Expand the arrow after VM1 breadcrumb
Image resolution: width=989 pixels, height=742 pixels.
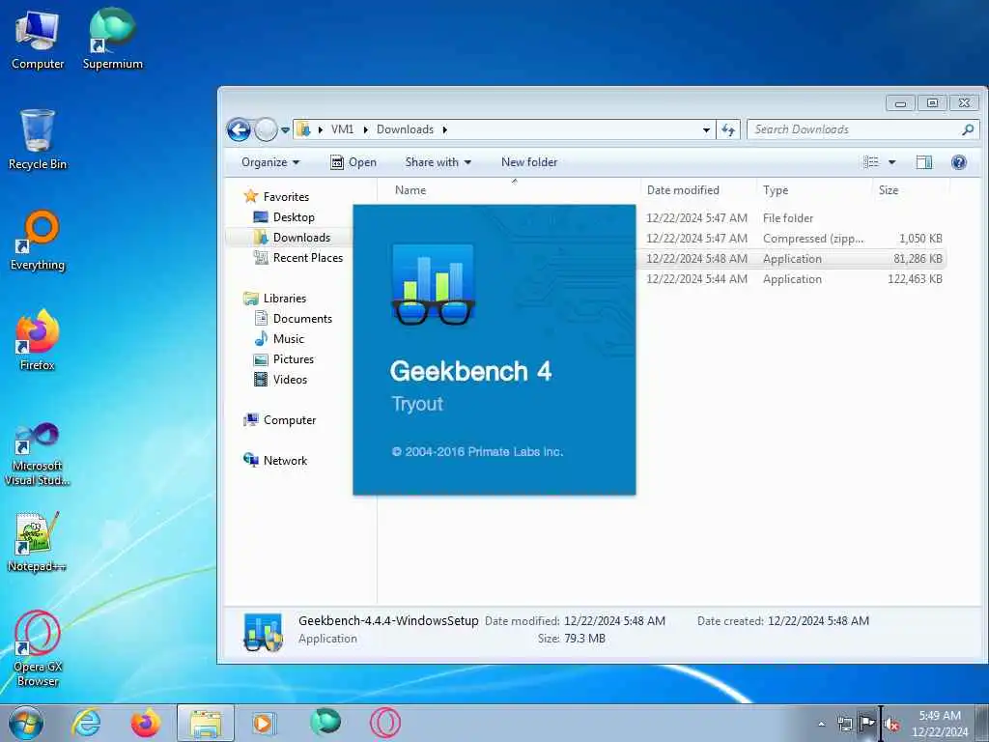click(x=365, y=129)
